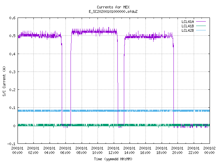Click the y-axis tick value 0.5
Viewport: 216px width, 162px height.
(x=12, y=36)
